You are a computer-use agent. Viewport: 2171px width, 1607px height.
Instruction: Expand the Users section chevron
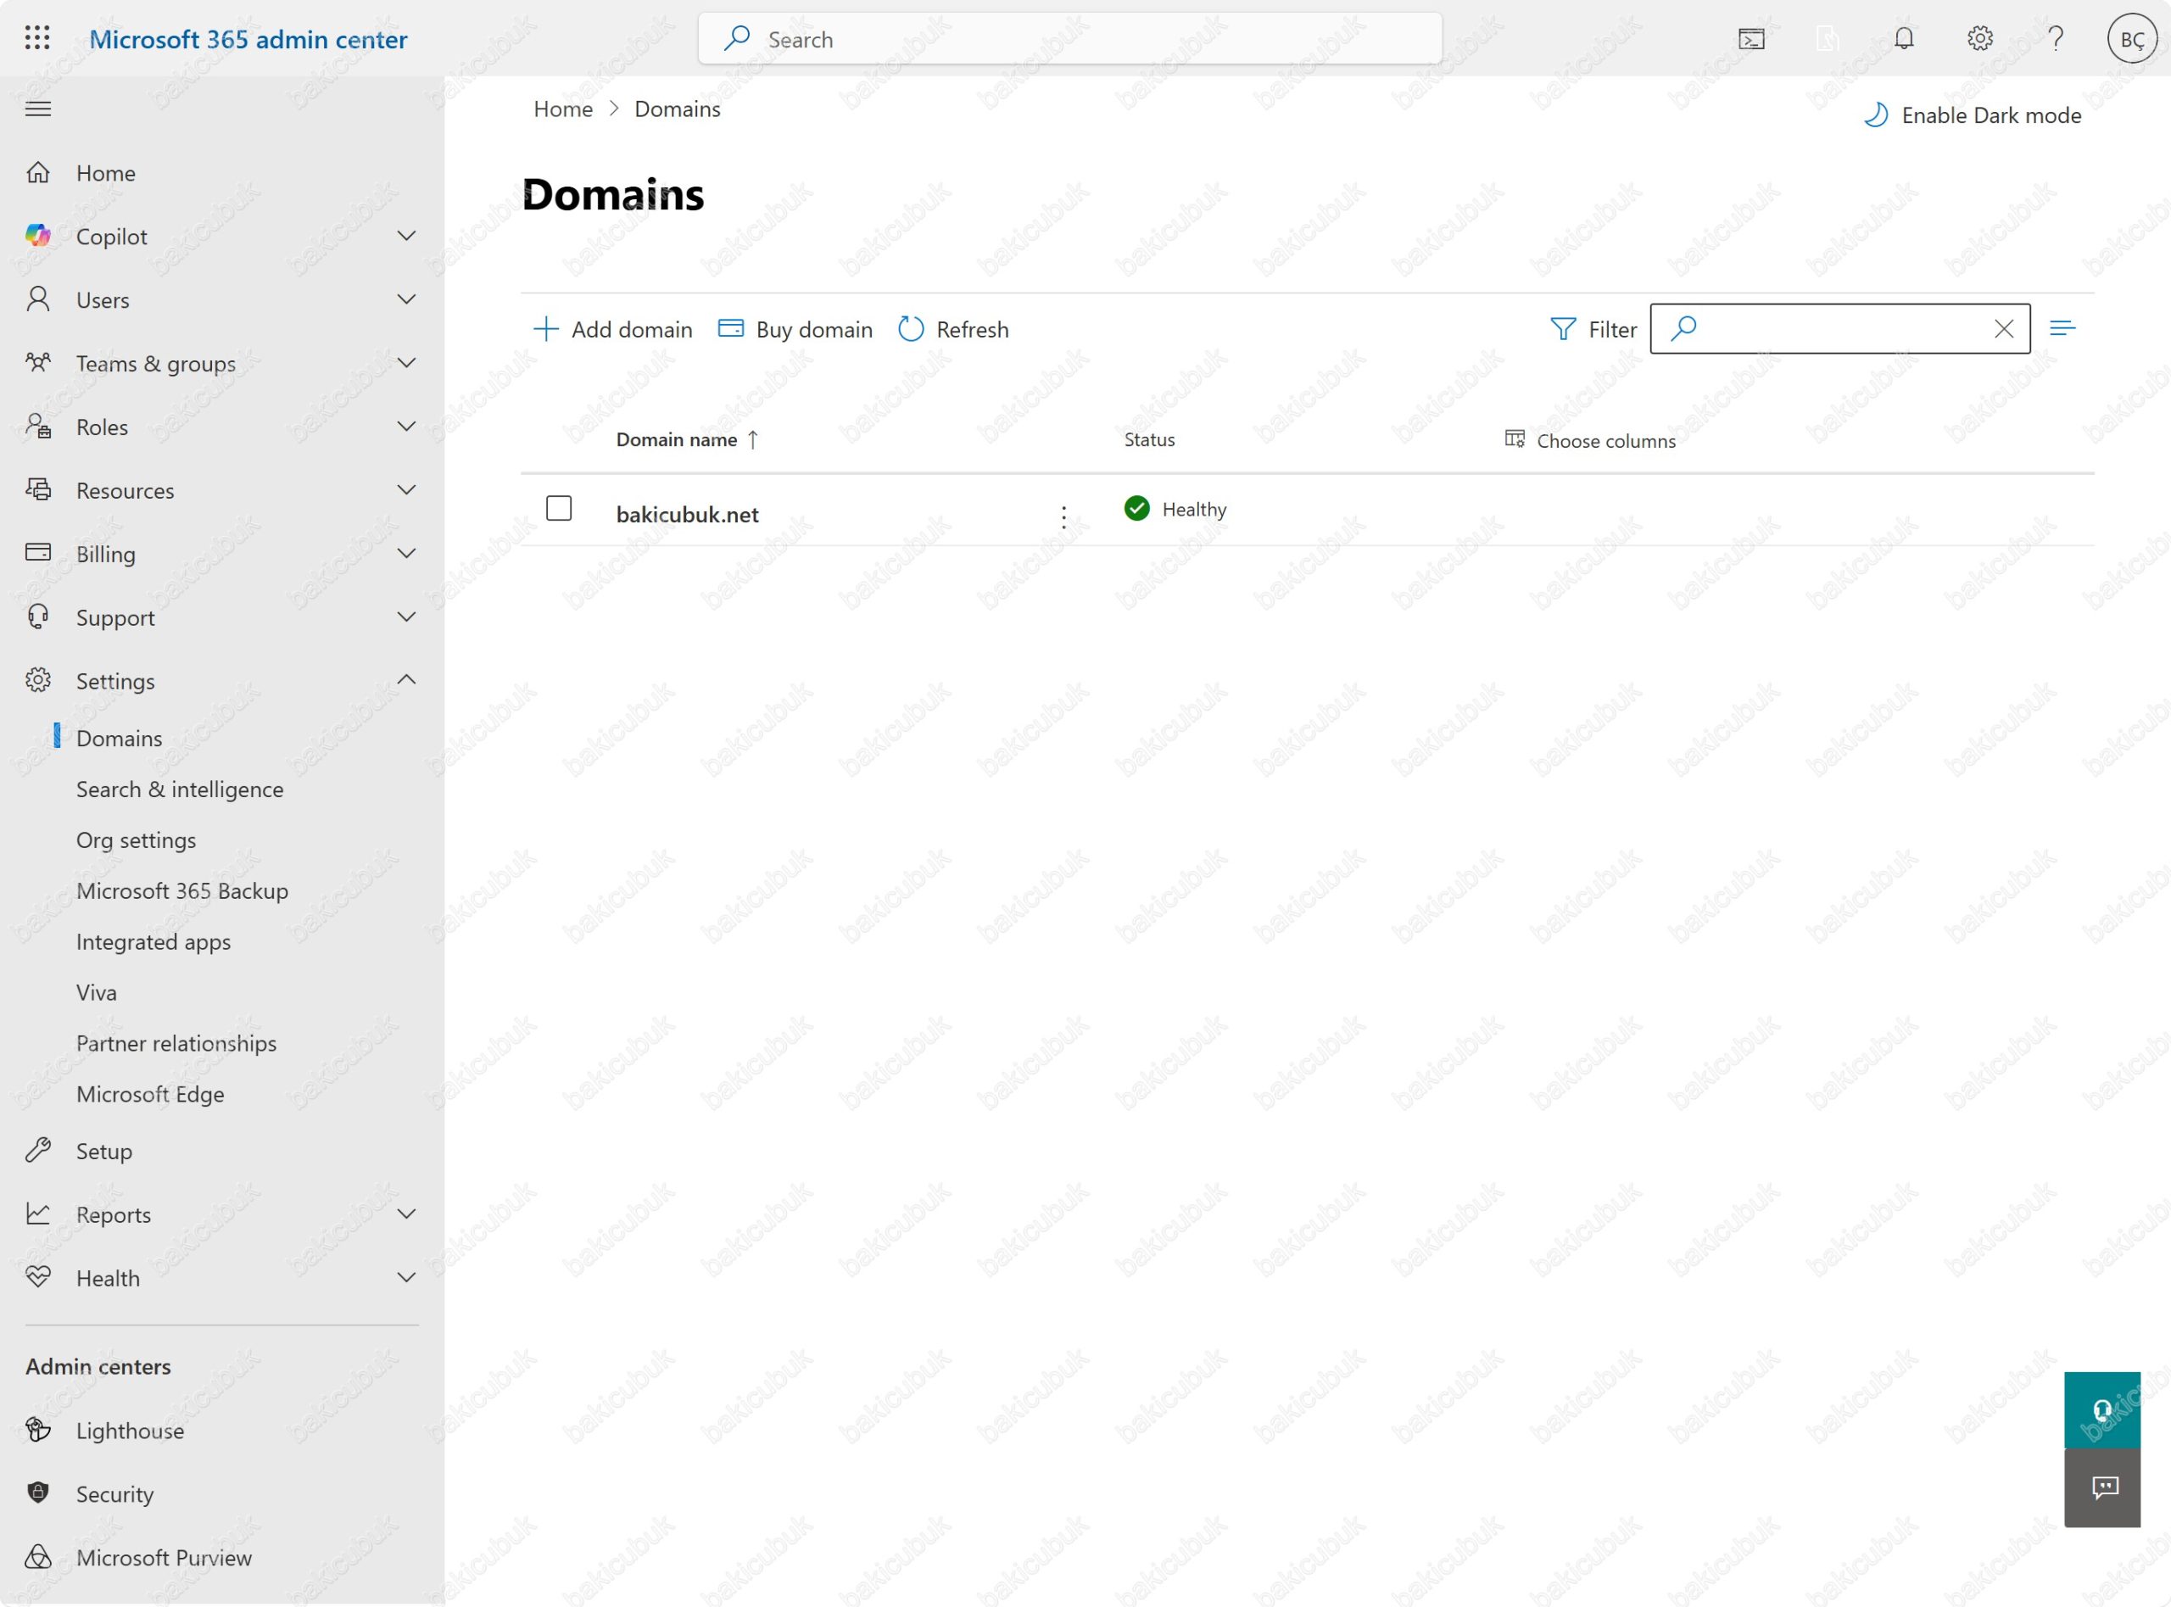pyautogui.click(x=406, y=299)
